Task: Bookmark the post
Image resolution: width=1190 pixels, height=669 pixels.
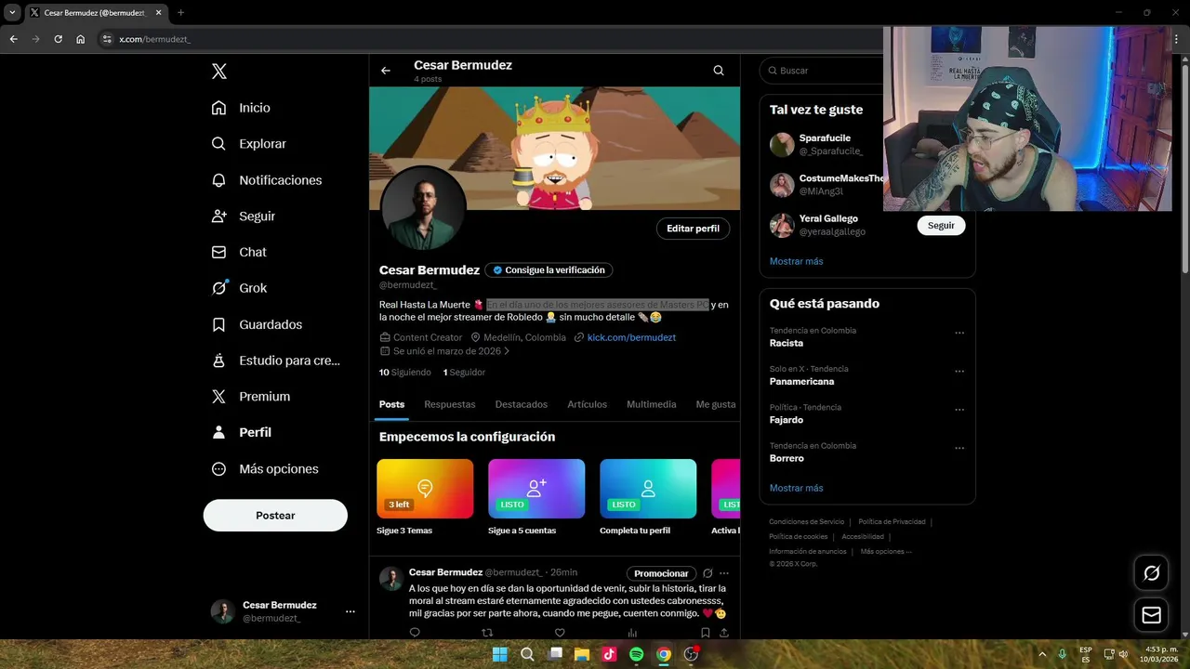Action: (x=706, y=633)
